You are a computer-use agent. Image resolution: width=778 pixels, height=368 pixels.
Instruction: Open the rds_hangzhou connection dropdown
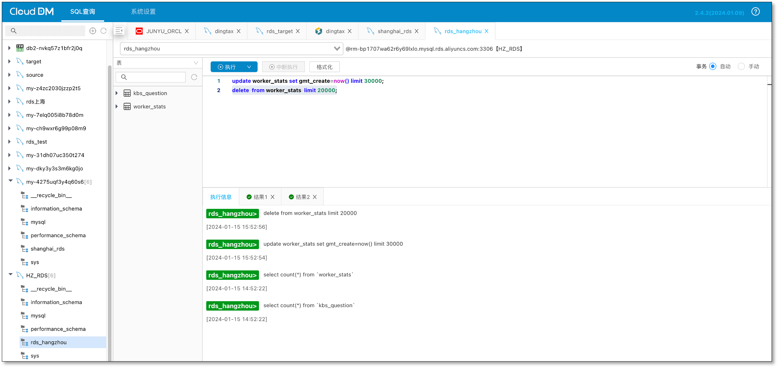coord(336,49)
